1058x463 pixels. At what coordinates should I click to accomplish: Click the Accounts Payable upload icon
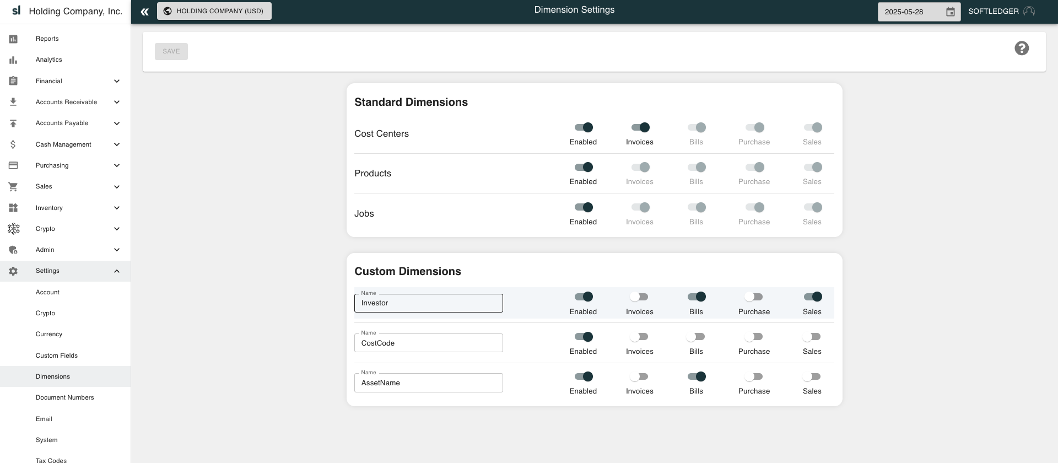tap(13, 123)
